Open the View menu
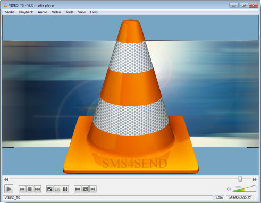 82,12
